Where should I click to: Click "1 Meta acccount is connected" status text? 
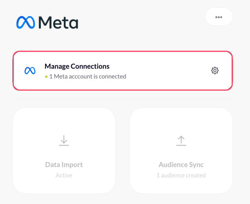pos(88,76)
